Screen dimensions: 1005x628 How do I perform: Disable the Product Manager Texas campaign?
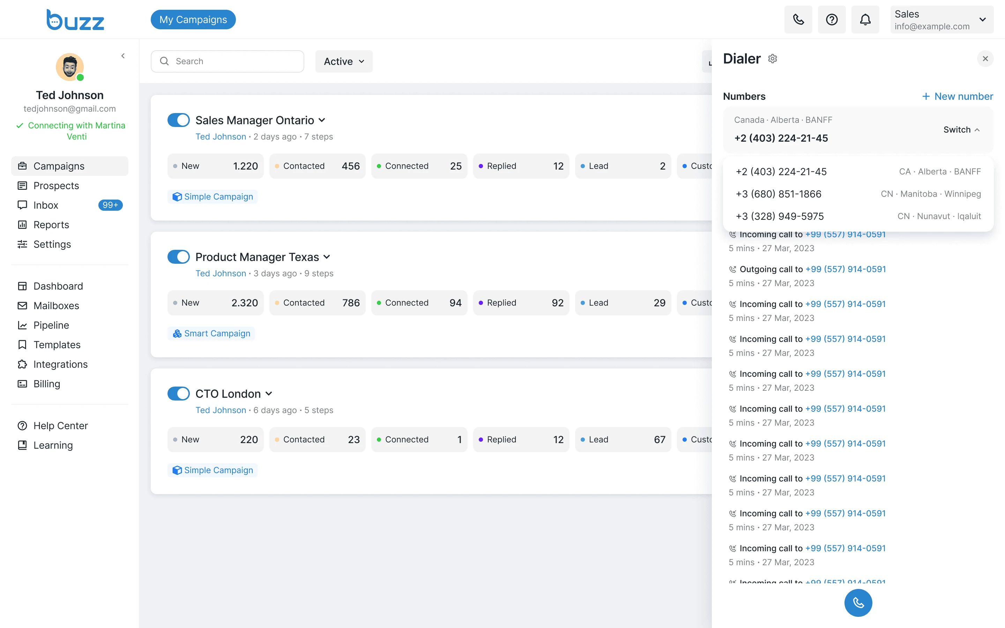pos(179,257)
